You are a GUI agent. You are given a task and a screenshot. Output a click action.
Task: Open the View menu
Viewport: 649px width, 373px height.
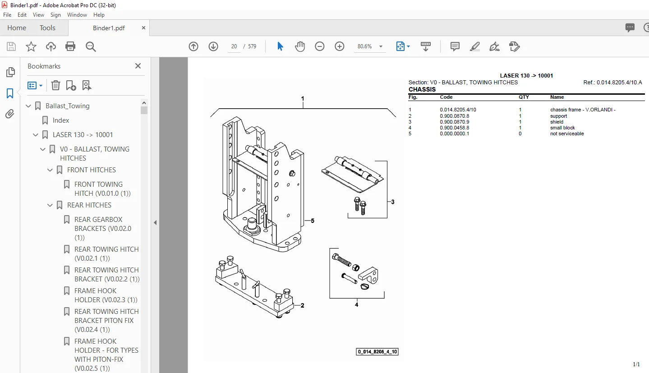(39, 15)
